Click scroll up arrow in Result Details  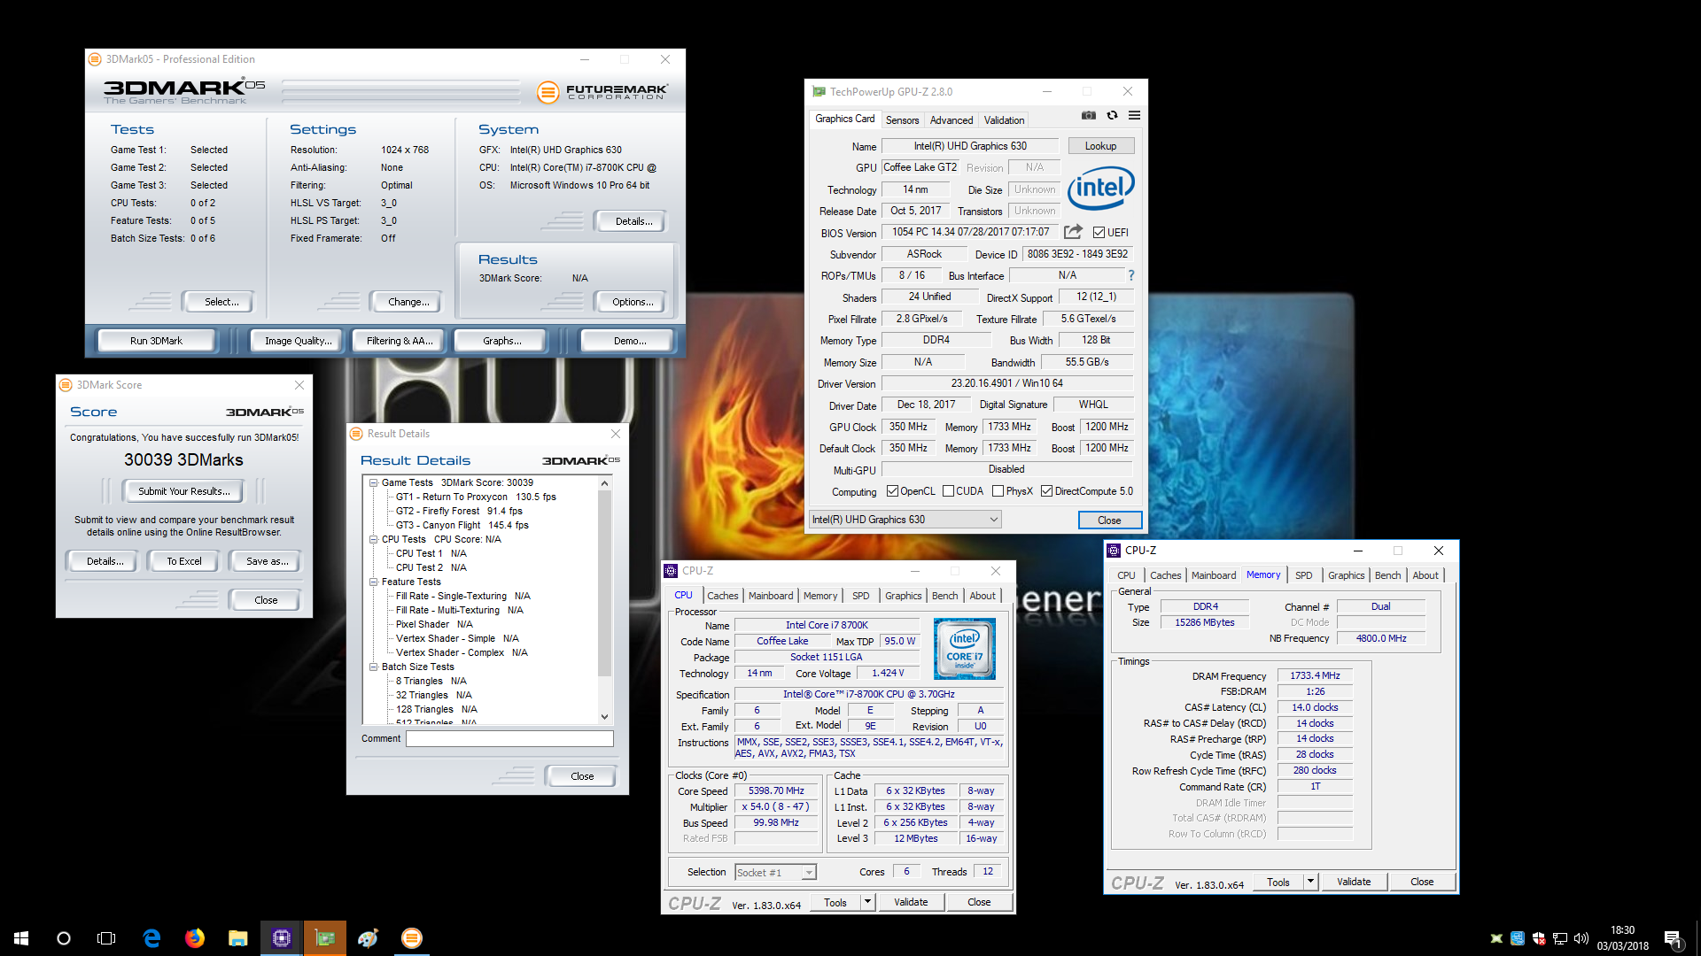tap(604, 483)
